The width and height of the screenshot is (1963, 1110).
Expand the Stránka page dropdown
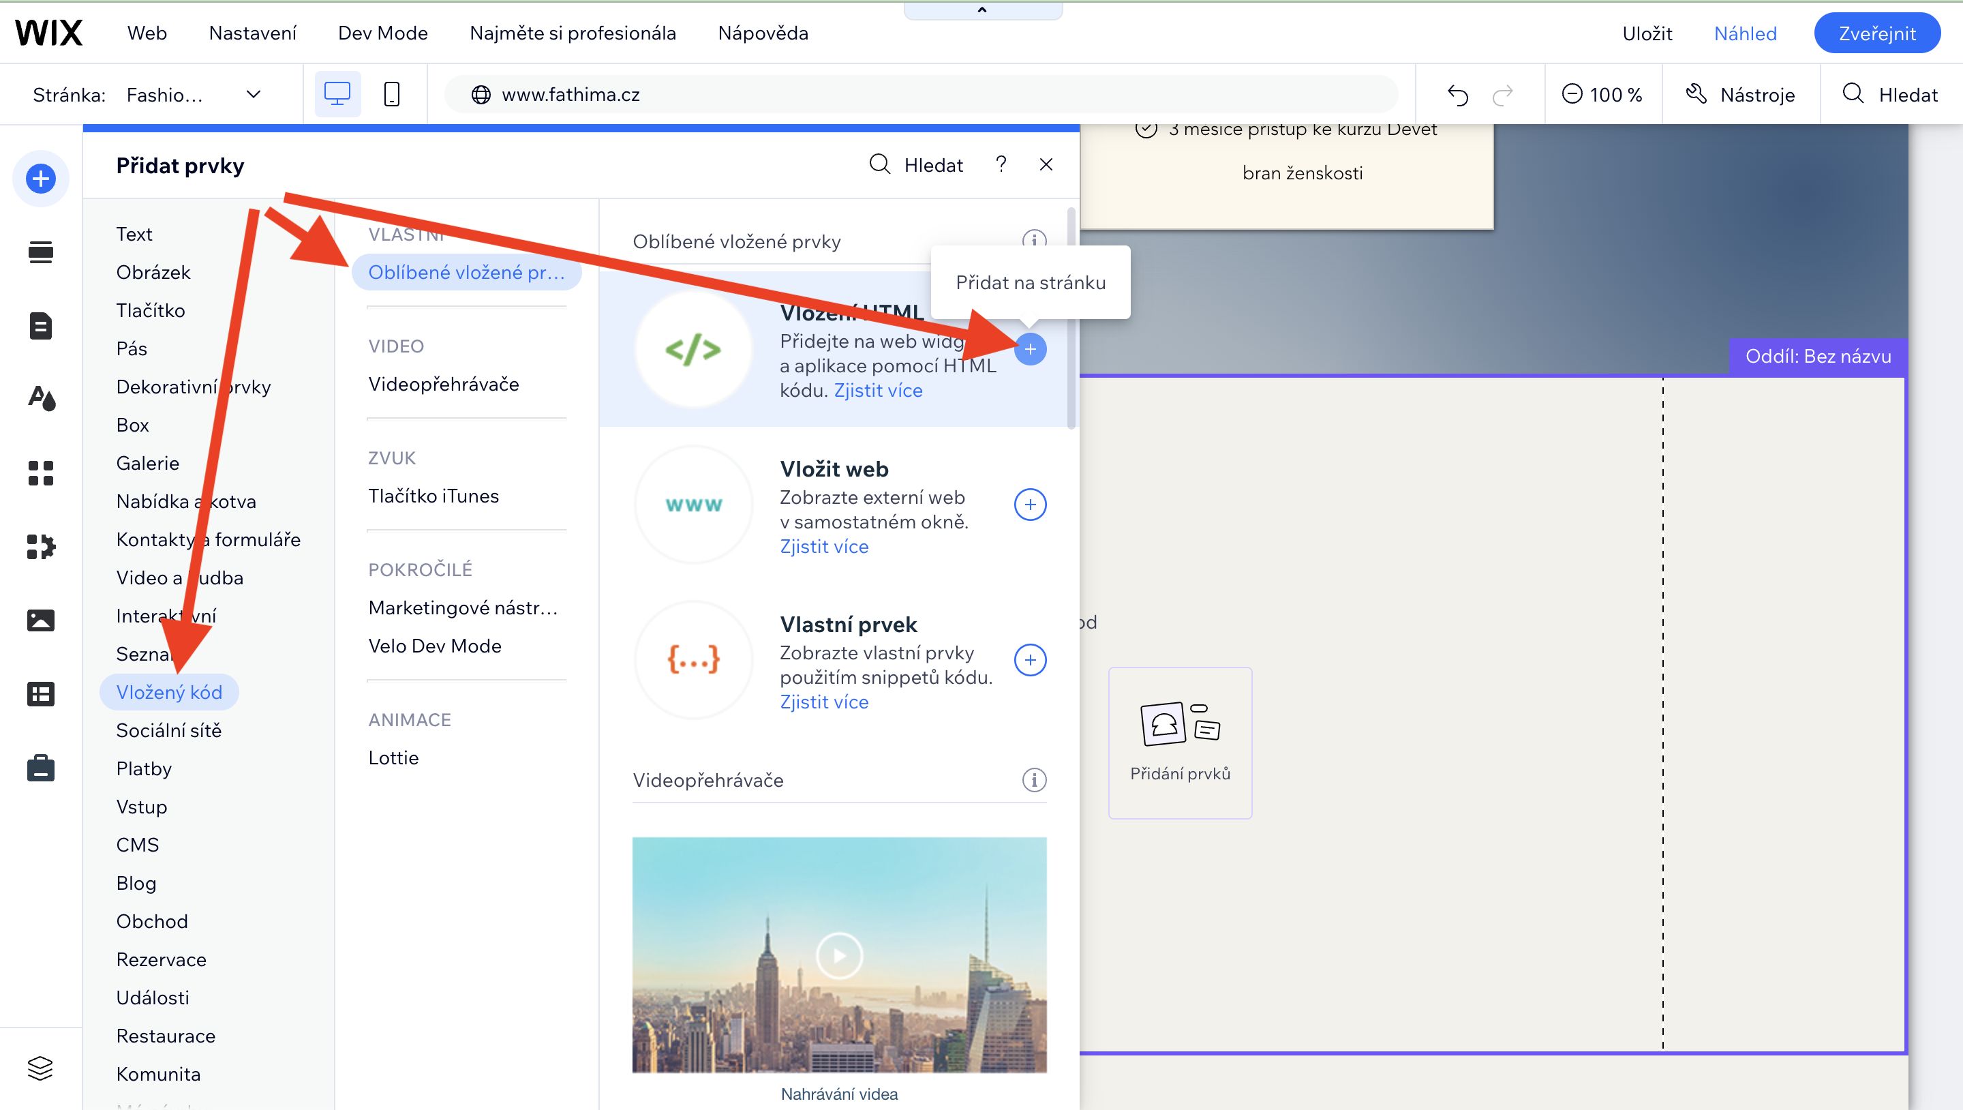(x=253, y=95)
